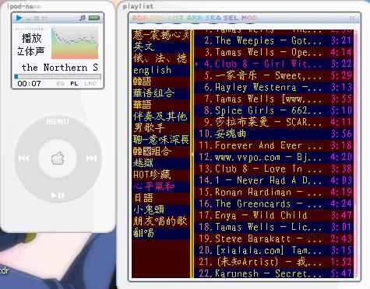
Task: Select track 21 (未知Artist)
Action: click(x=274, y=262)
